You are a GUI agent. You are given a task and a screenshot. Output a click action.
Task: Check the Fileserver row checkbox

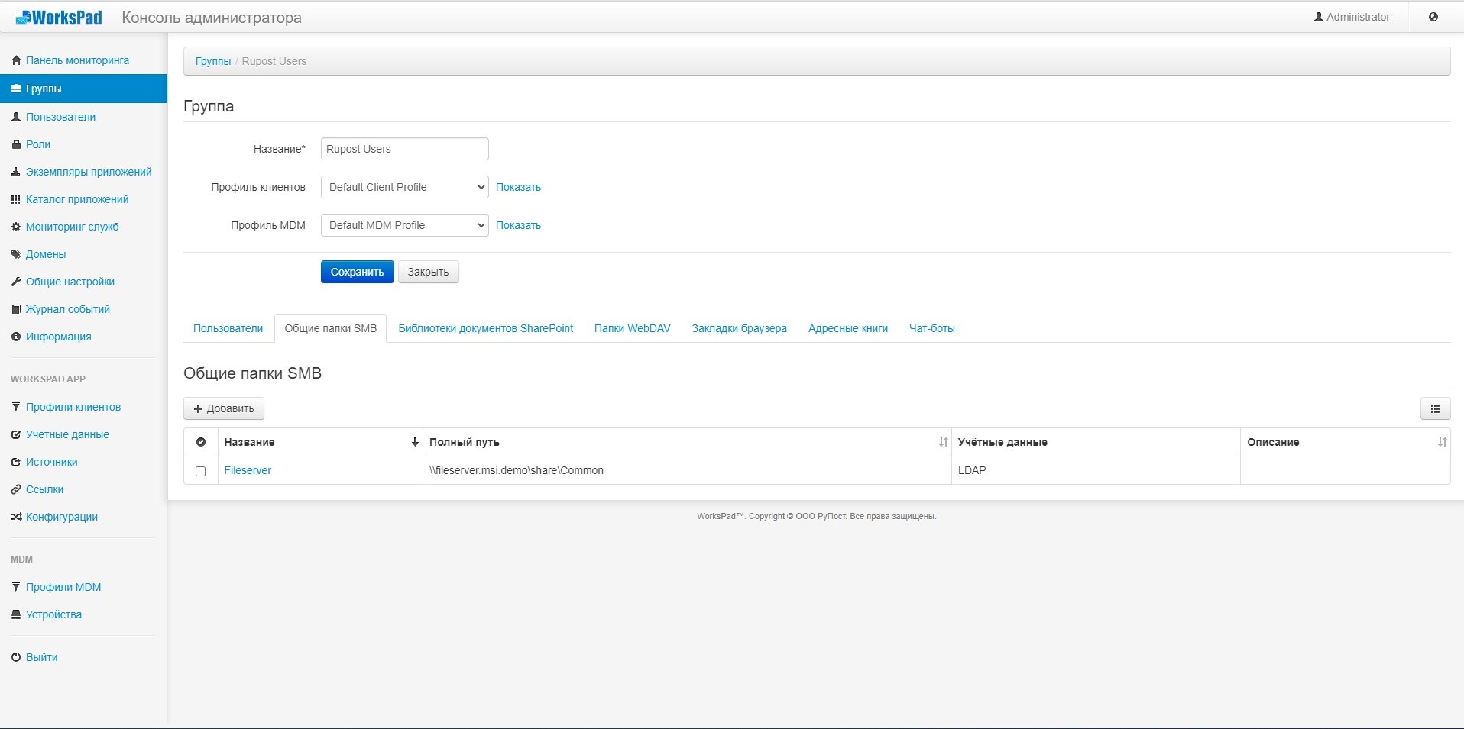pos(201,471)
